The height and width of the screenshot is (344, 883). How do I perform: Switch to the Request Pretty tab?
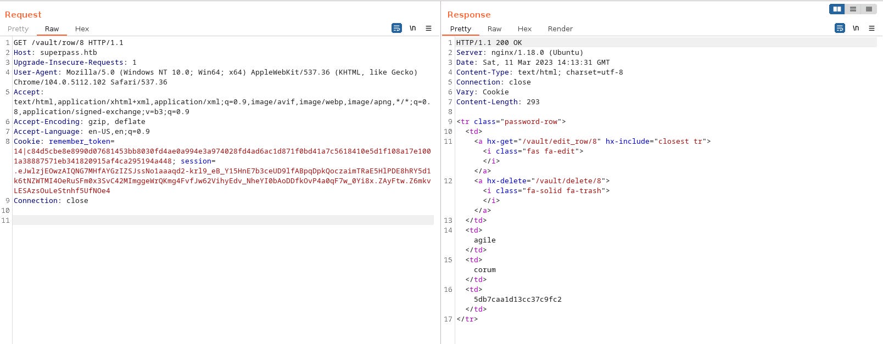coord(18,29)
